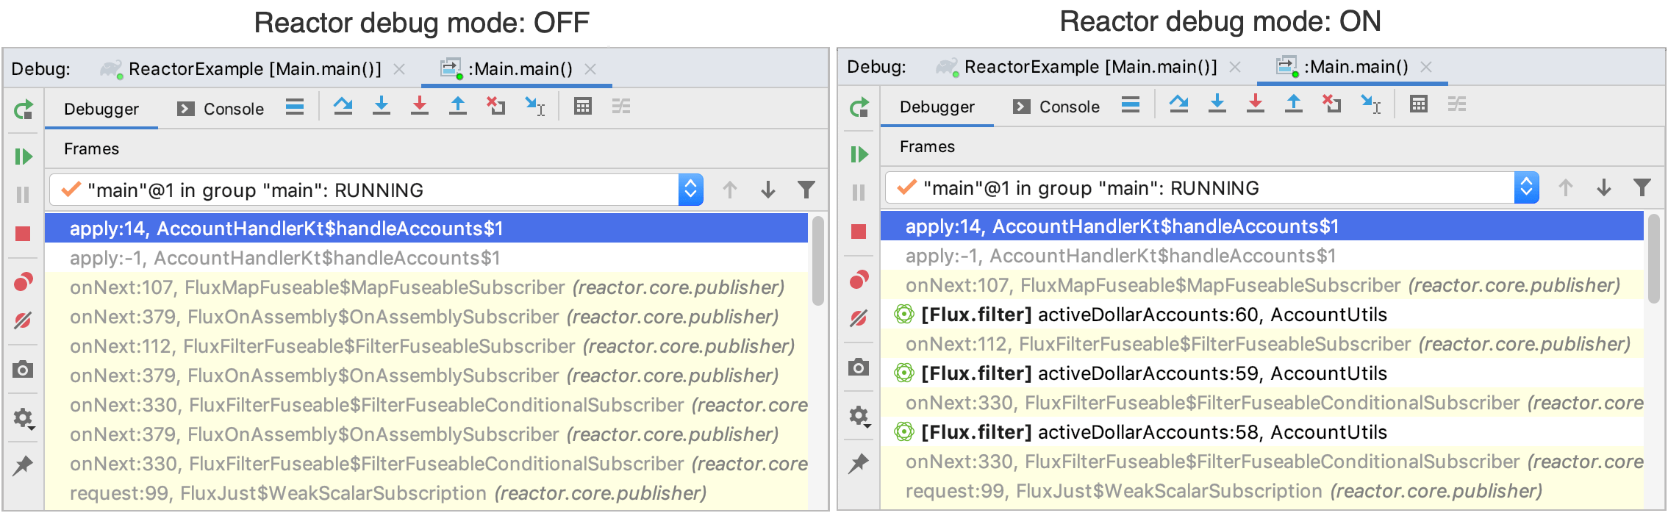Stop the debug session in left panel
1668x513 pixels.
click(23, 234)
